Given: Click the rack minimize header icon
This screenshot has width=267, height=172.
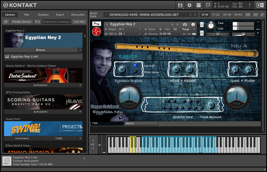Looking at the screenshot, I should [262, 15].
